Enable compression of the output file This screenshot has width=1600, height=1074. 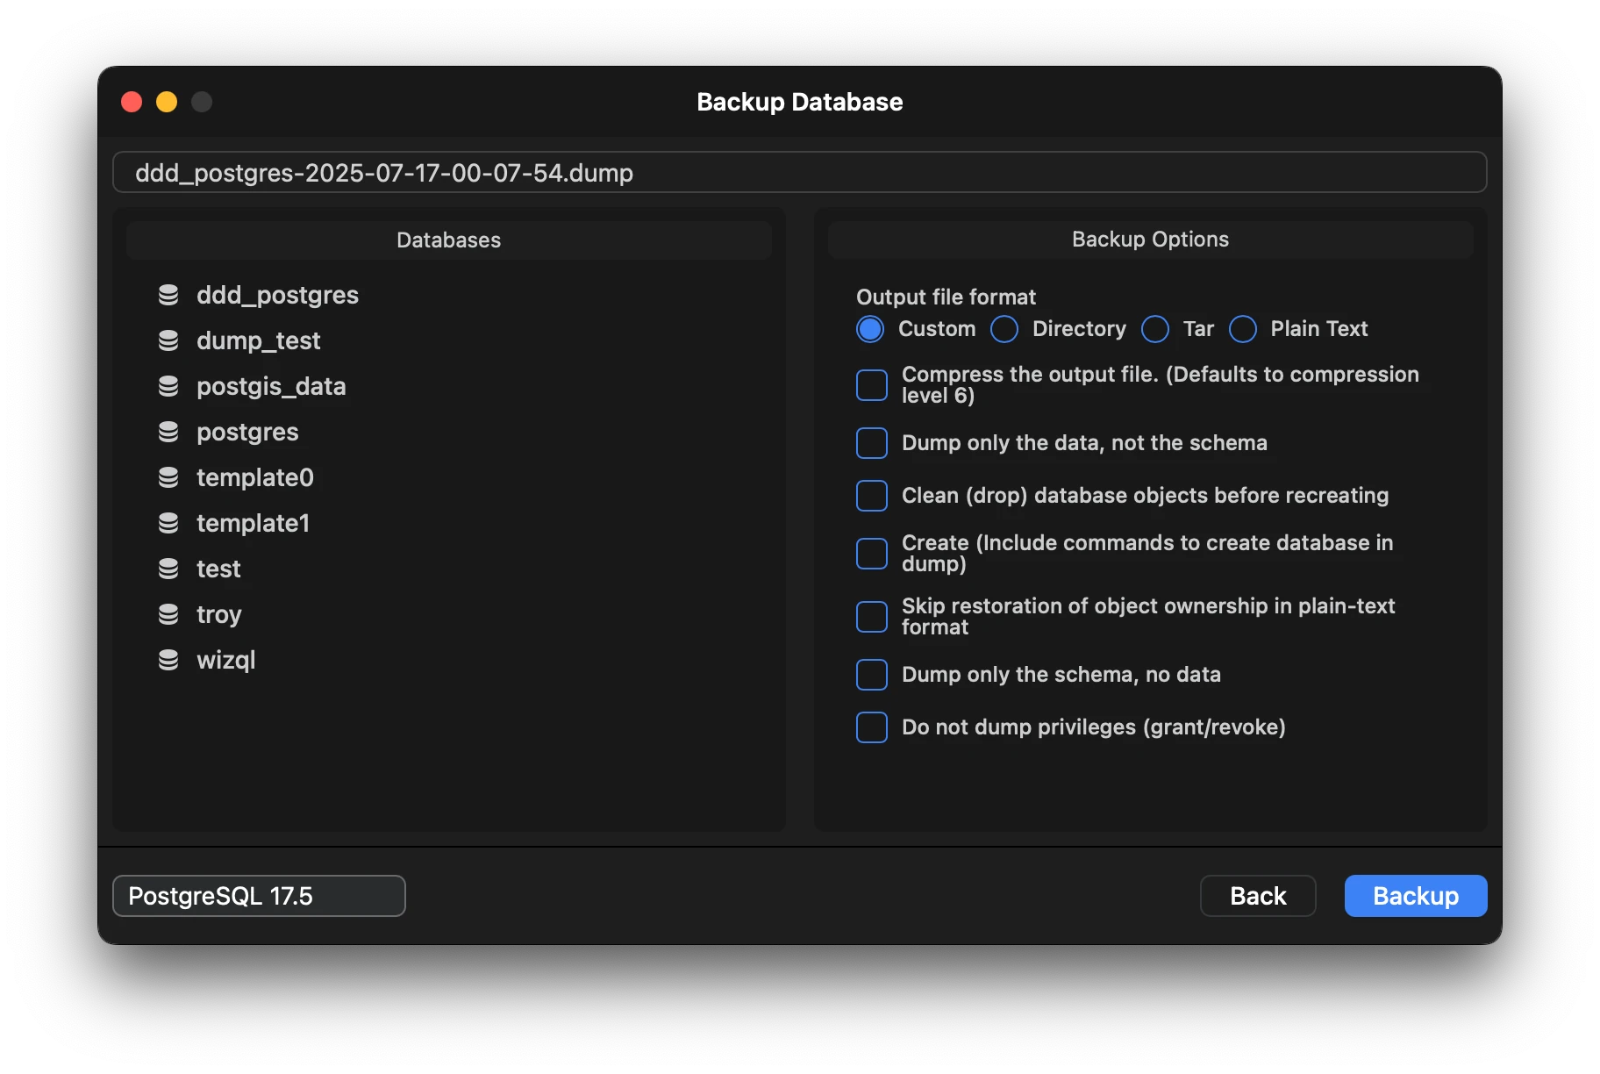click(x=871, y=384)
